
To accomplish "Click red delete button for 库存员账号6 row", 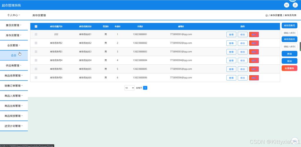I will 254,78.
